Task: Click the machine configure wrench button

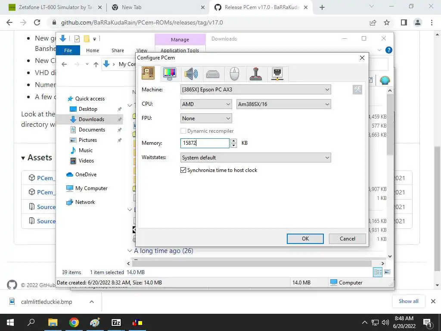Action: coord(357,90)
